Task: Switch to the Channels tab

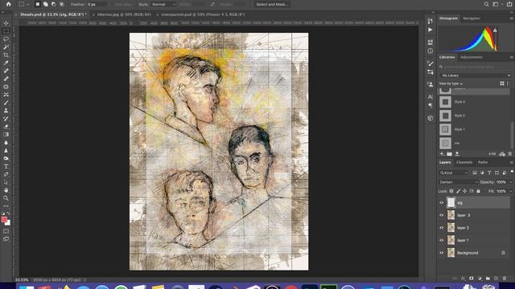Action: tap(464, 162)
